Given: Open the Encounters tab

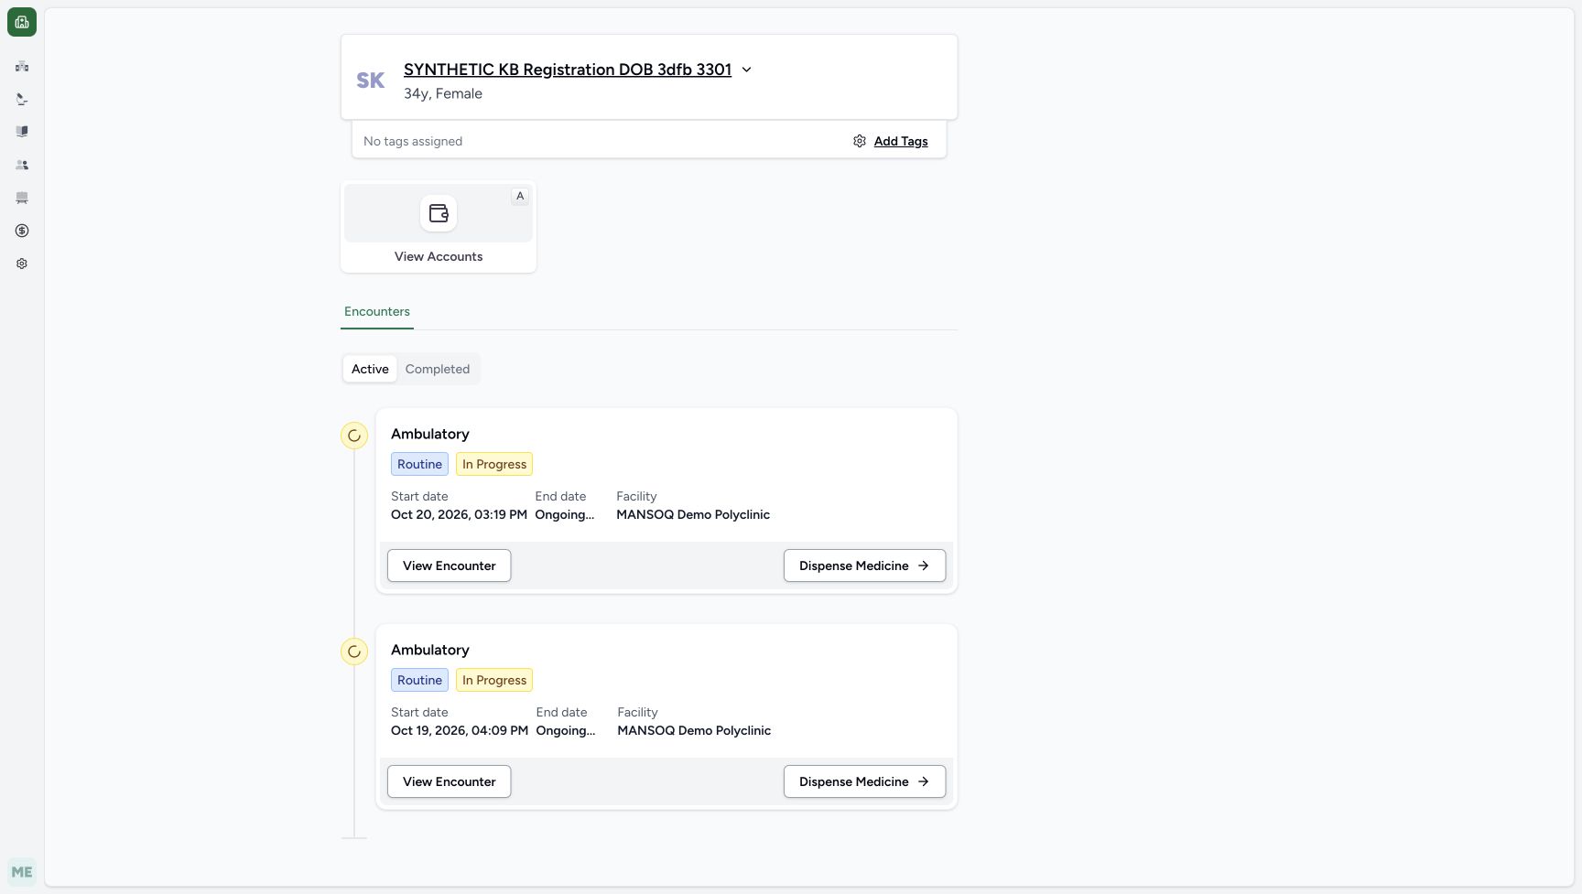Looking at the screenshot, I should [377, 311].
